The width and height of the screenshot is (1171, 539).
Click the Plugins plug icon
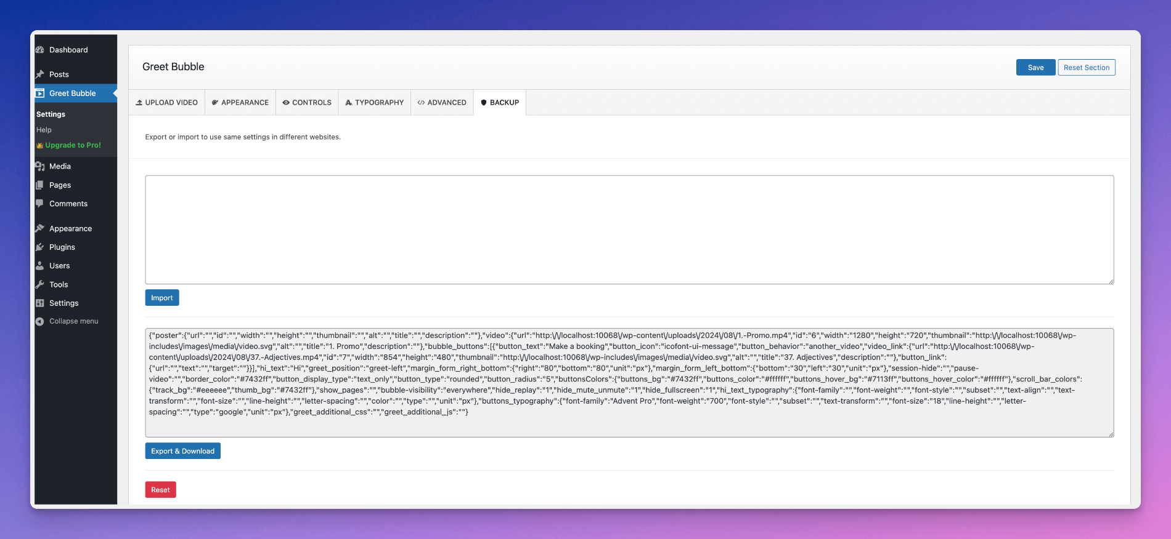[x=39, y=247]
